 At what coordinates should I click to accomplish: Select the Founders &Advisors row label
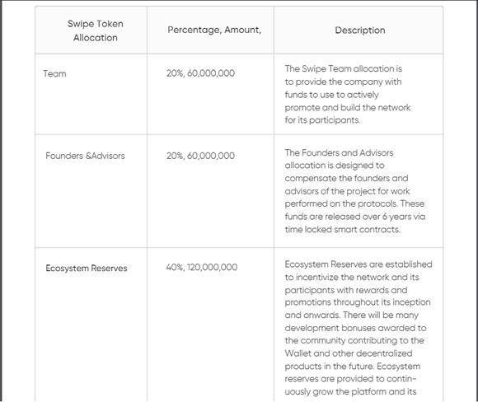tap(85, 156)
